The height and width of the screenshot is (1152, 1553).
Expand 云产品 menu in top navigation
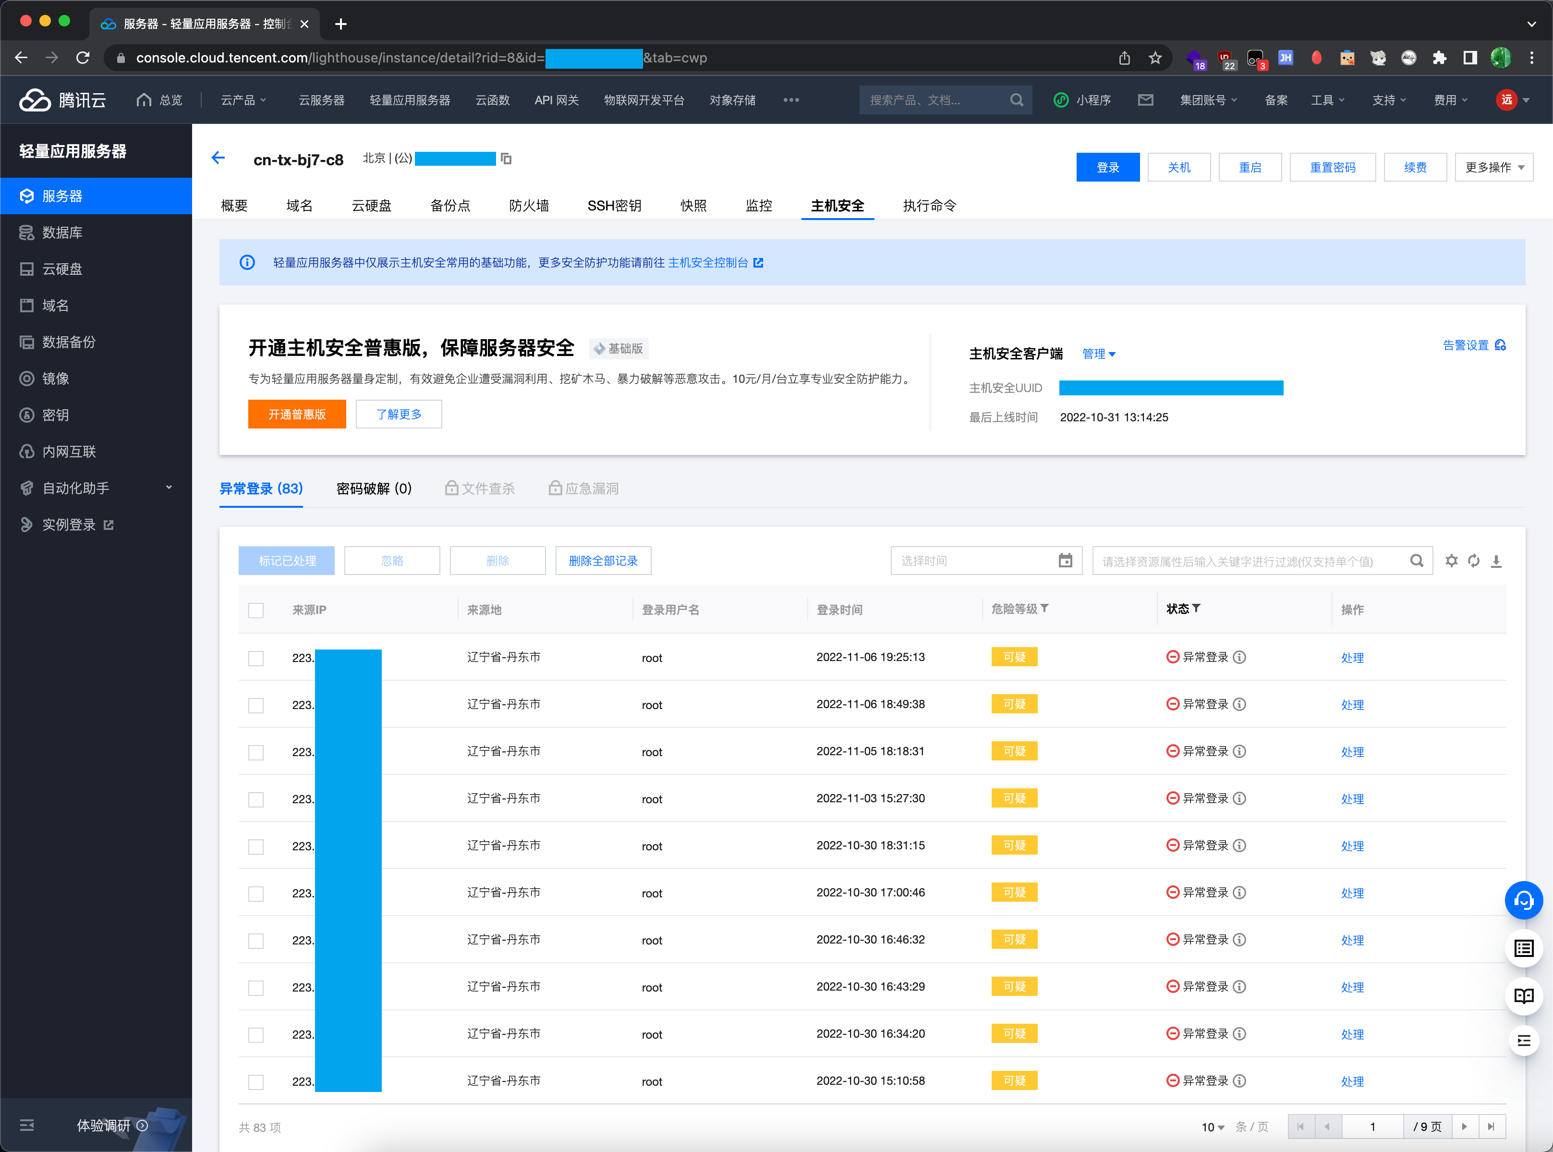(243, 100)
